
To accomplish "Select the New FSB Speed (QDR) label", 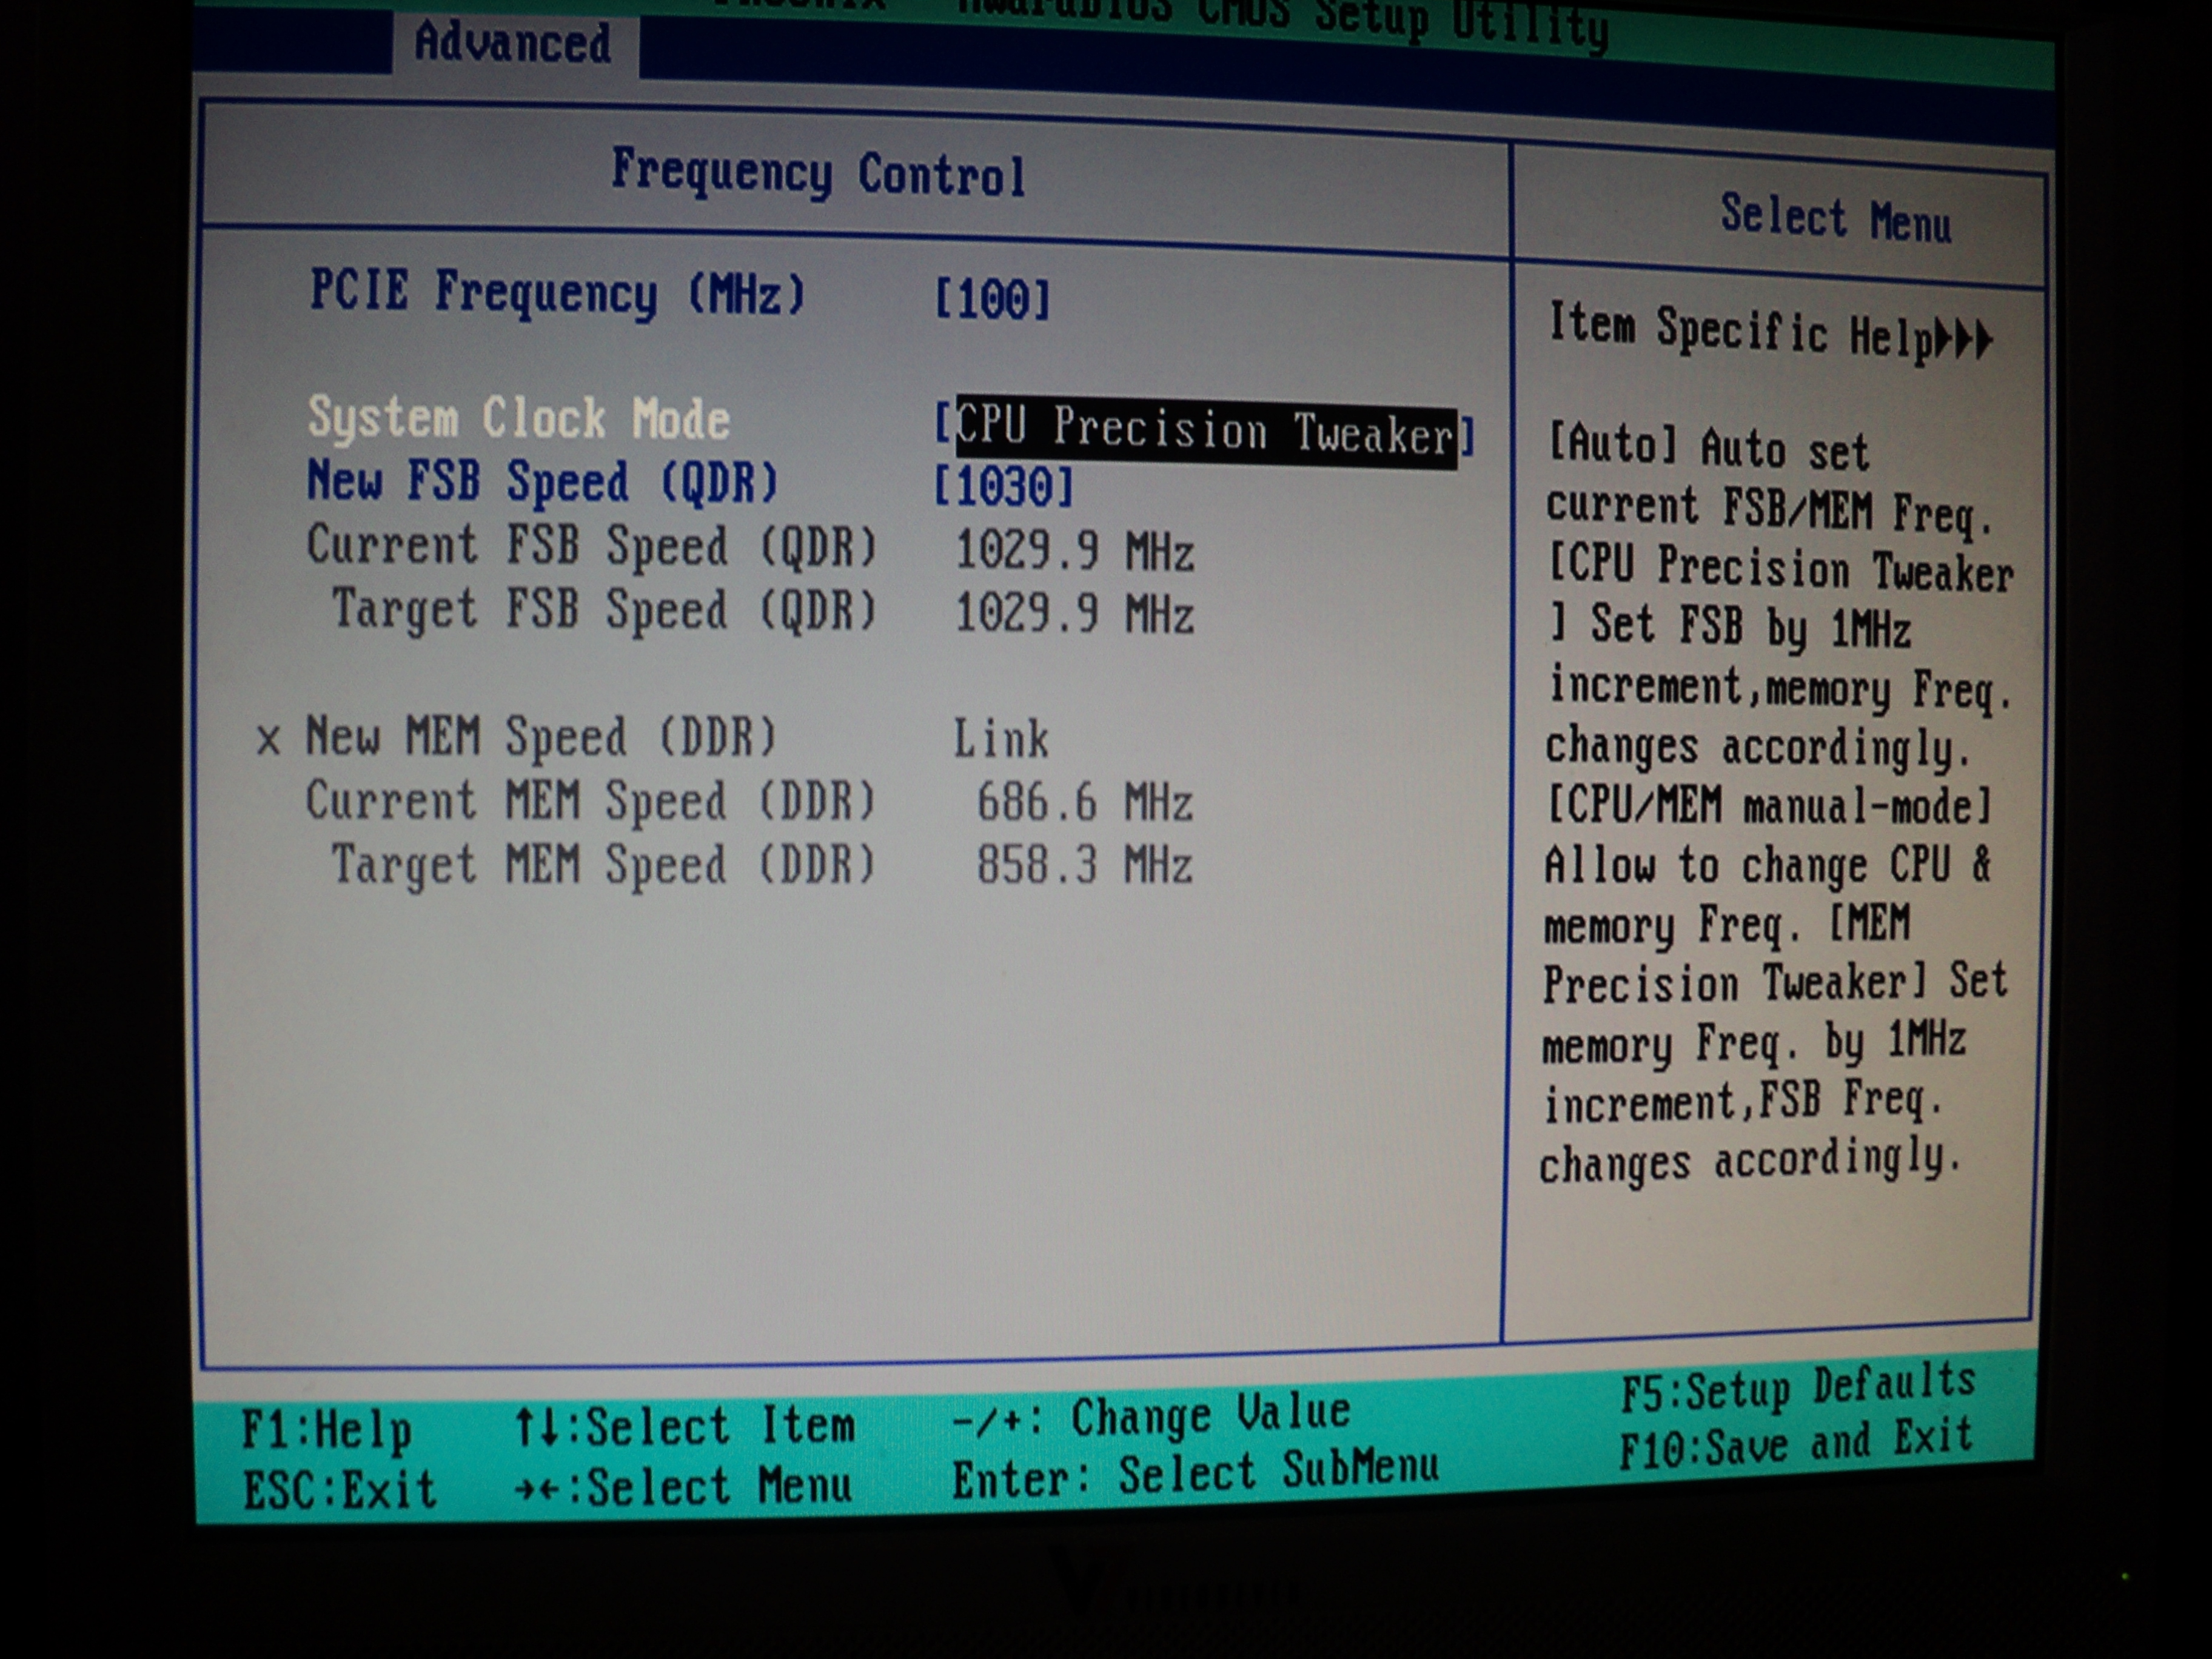I will (x=542, y=482).
